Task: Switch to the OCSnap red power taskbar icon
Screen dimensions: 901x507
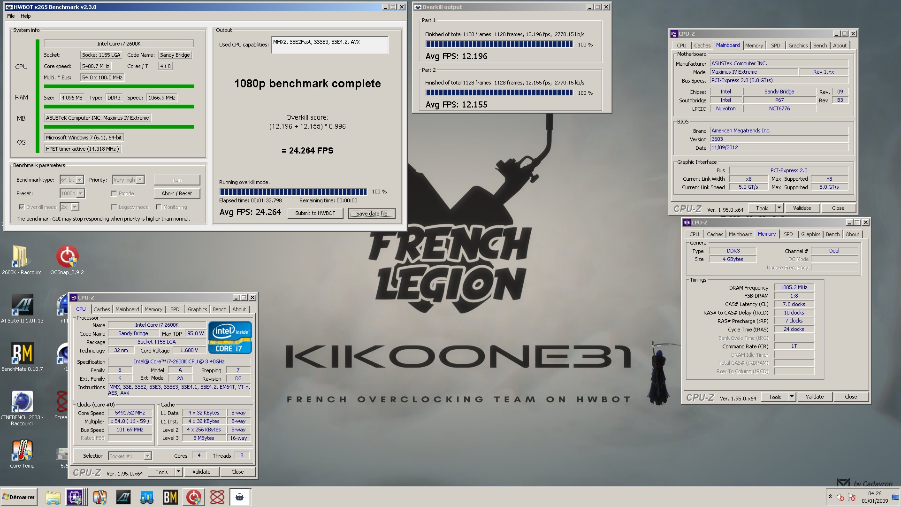Action: (x=193, y=497)
